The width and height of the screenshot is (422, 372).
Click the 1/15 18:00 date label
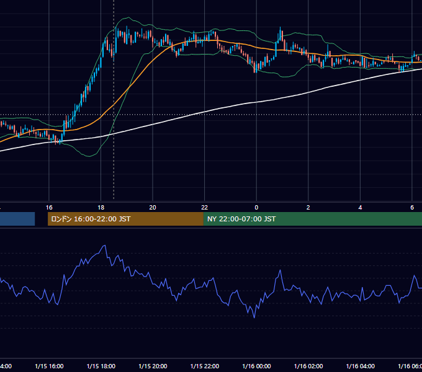101,366
